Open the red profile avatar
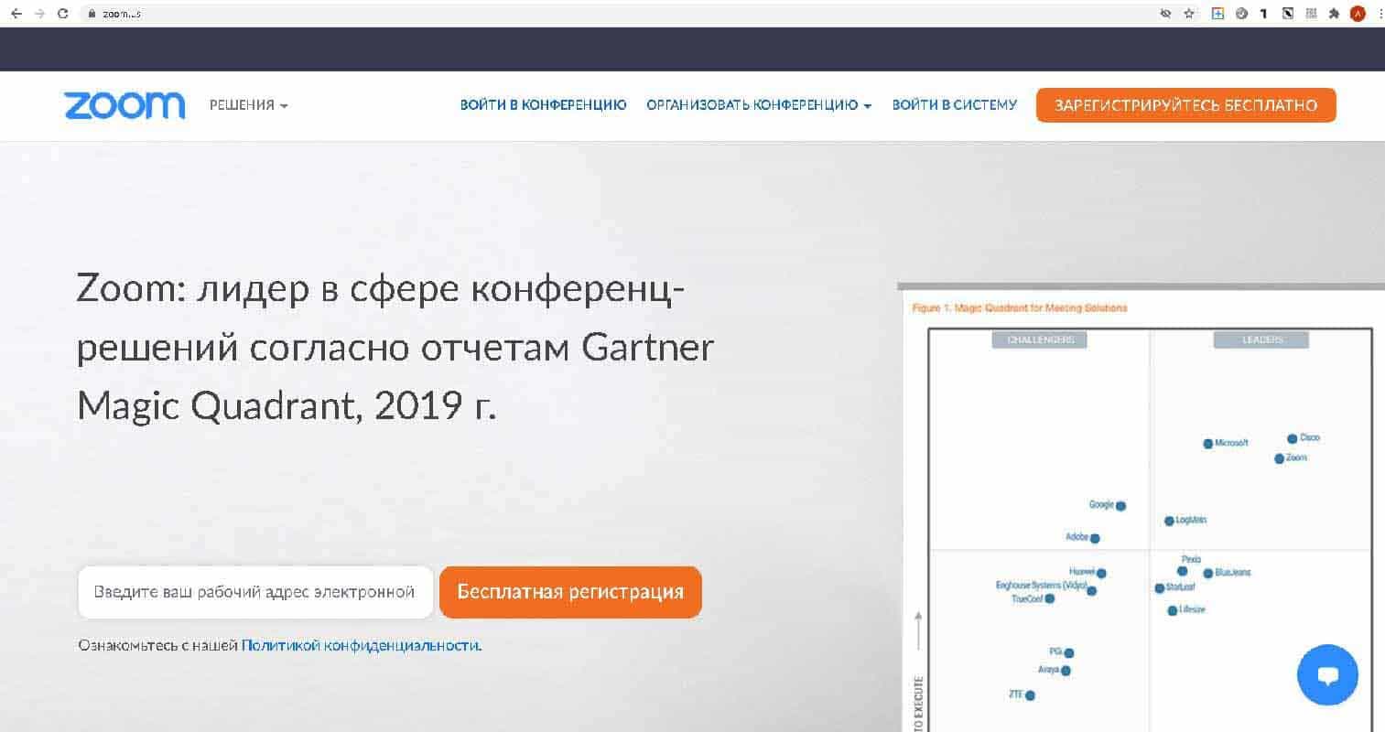This screenshot has width=1385, height=732. point(1358,14)
